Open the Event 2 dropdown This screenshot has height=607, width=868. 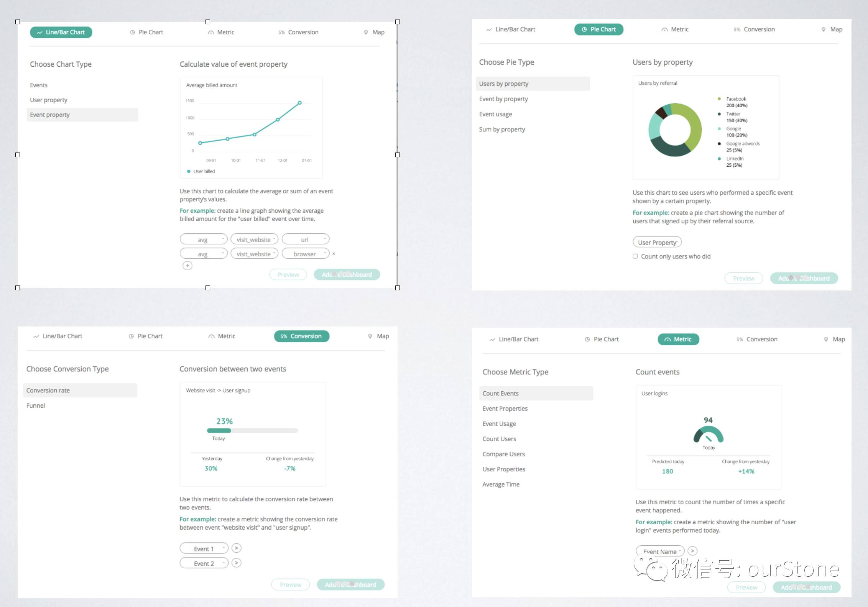[204, 563]
